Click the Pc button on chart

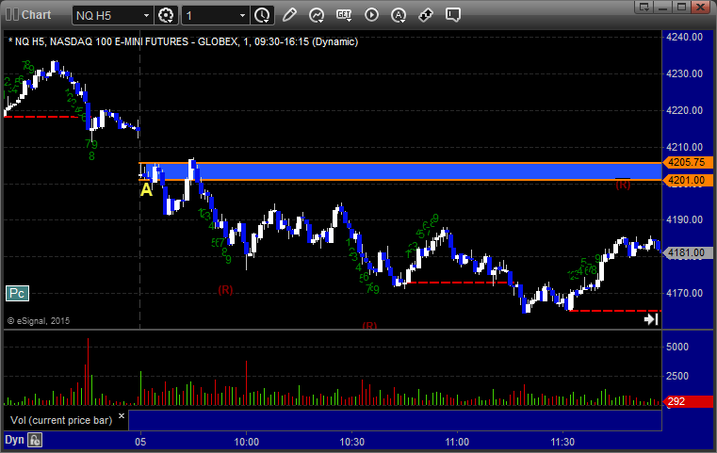(17, 294)
